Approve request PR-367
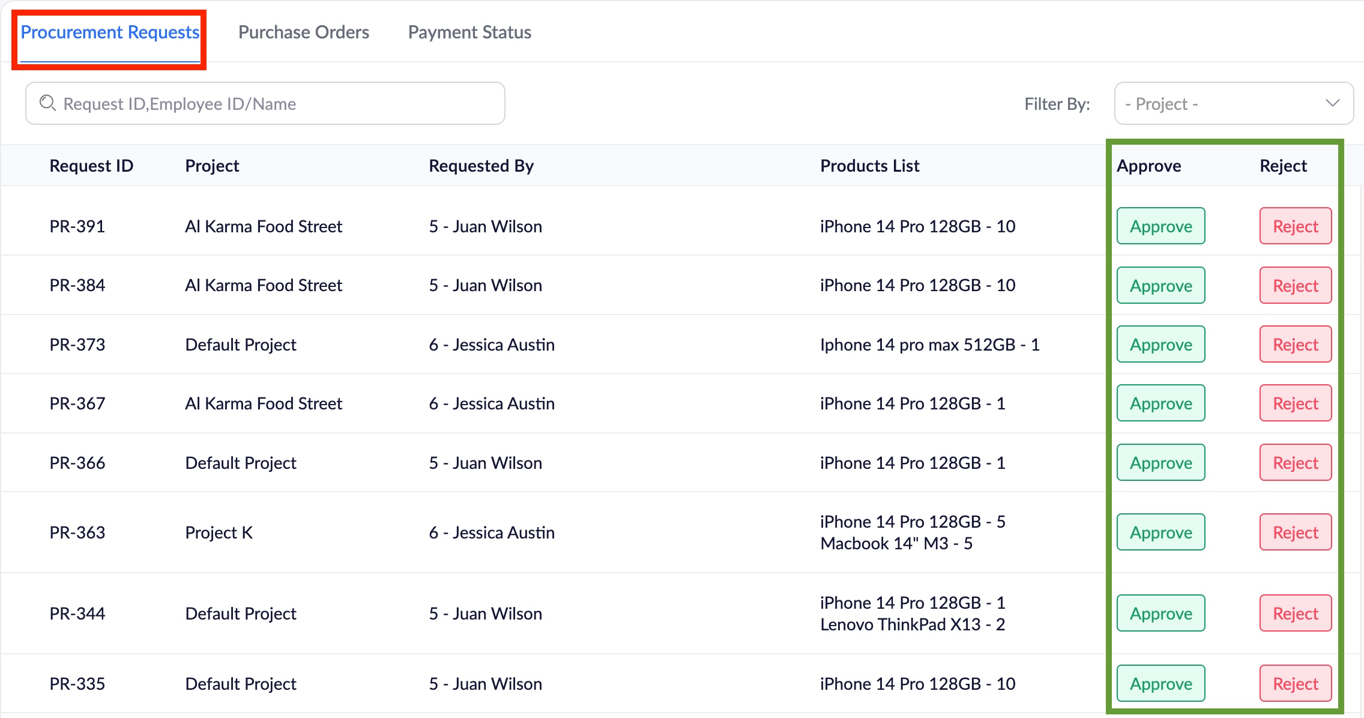 (x=1160, y=403)
